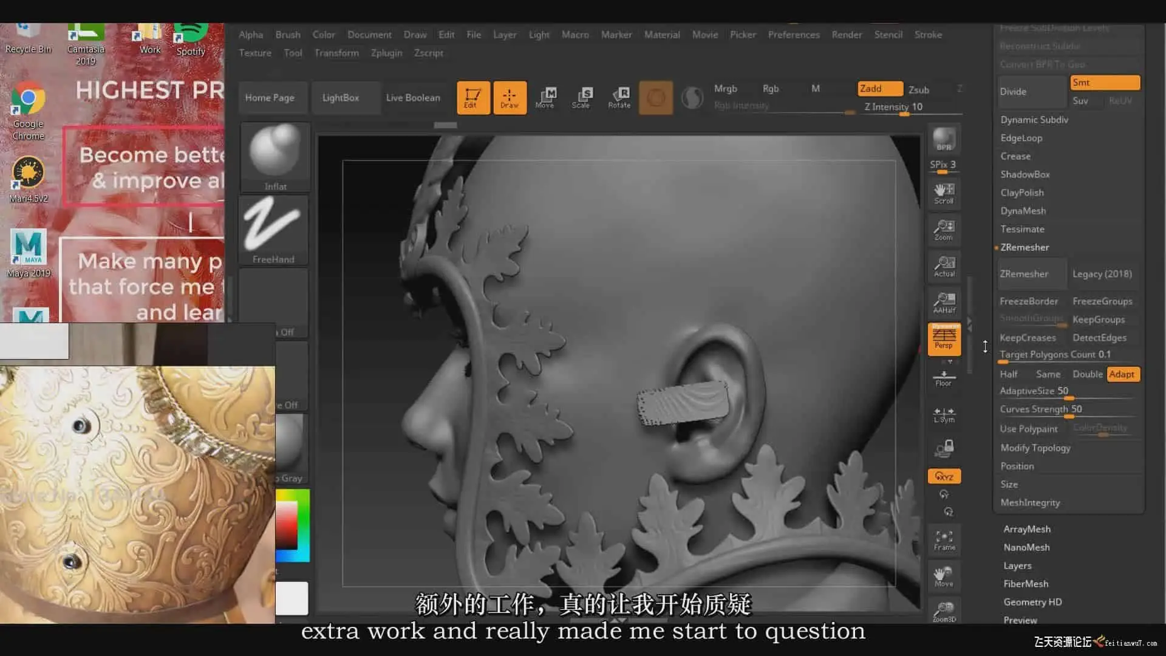This screenshot has width=1166, height=656.
Task: Click the AAHalf zoom icon
Action: (944, 302)
